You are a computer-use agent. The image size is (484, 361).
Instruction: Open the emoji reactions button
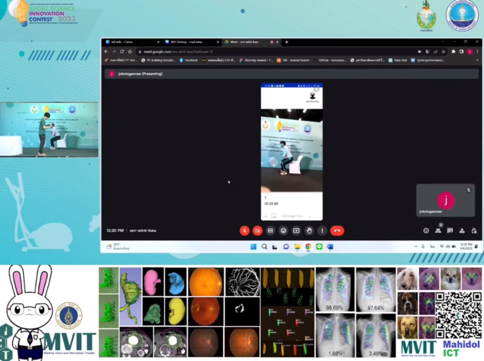283,231
